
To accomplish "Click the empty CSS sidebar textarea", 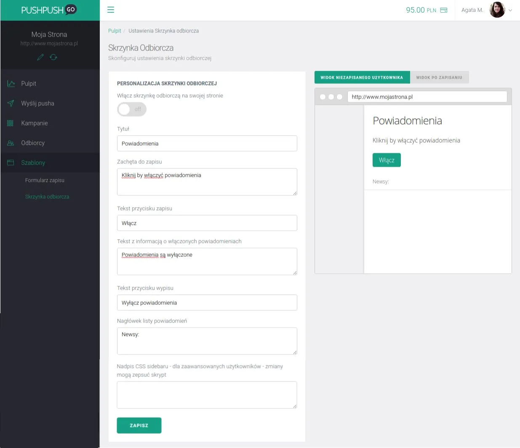I will point(207,395).
